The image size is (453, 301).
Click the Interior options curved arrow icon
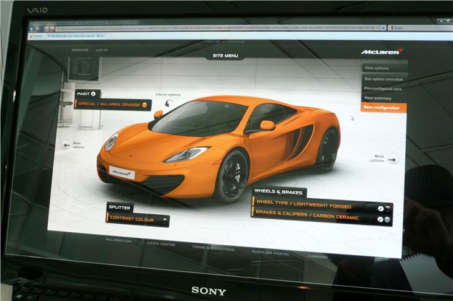(x=167, y=103)
